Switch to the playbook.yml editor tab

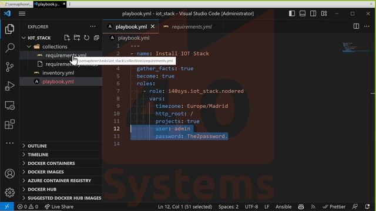click(131, 26)
